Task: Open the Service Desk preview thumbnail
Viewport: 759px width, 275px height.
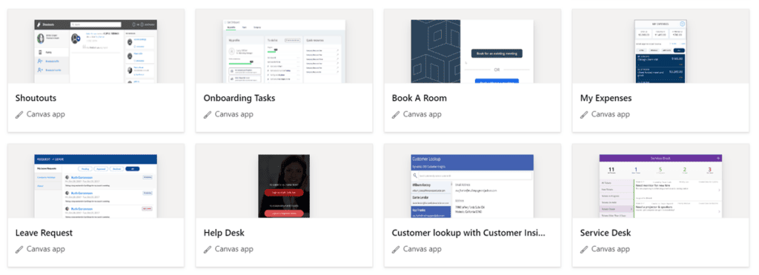Action: 660,186
